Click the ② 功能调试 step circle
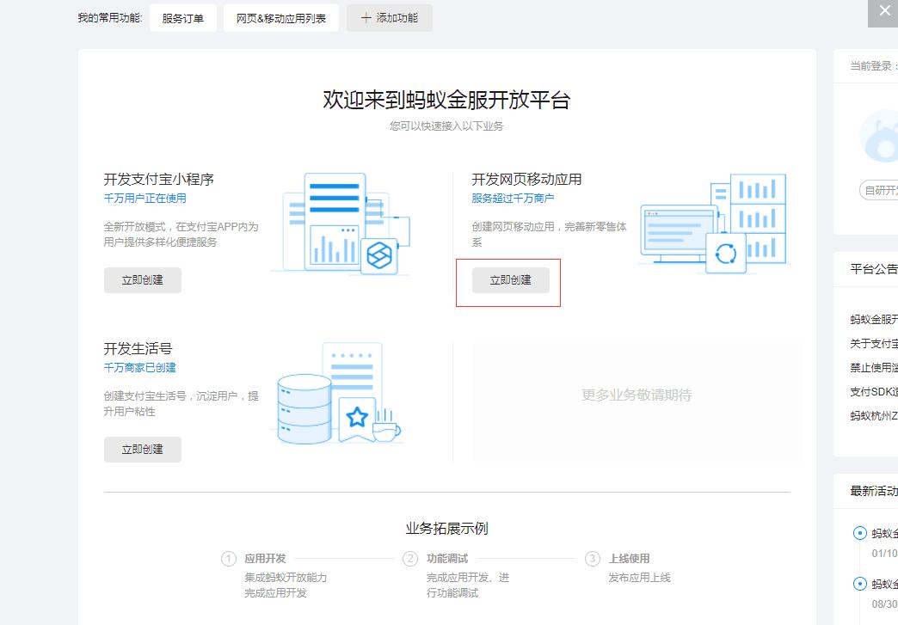Image resolution: width=898 pixels, height=625 pixels. [x=411, y=559]
